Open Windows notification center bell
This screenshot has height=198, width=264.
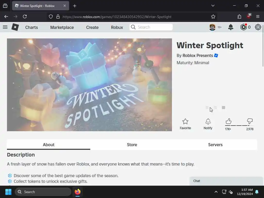pyautogui.click(x=257, y=192)
